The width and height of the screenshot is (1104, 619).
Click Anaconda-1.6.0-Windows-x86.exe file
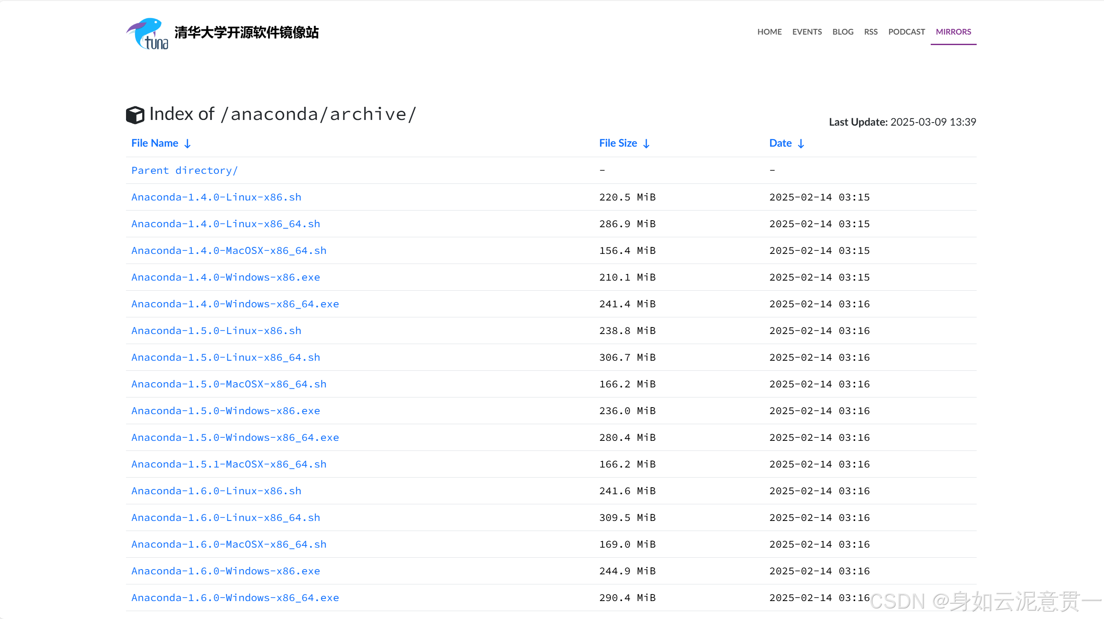(x=226, y=571)
